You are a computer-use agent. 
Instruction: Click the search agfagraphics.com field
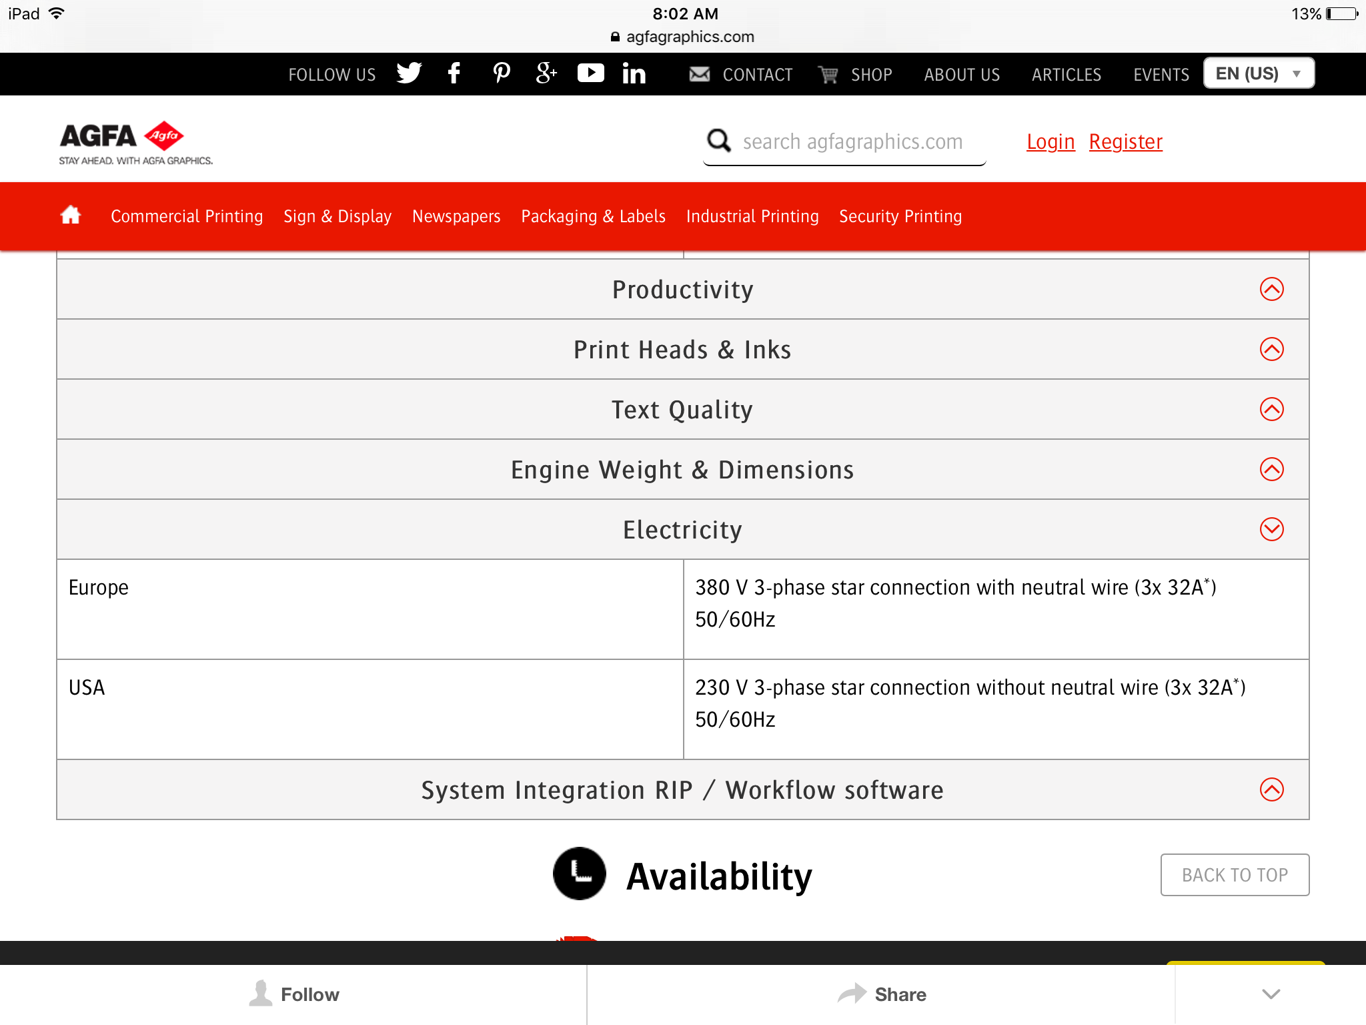(x=852, y=141)
